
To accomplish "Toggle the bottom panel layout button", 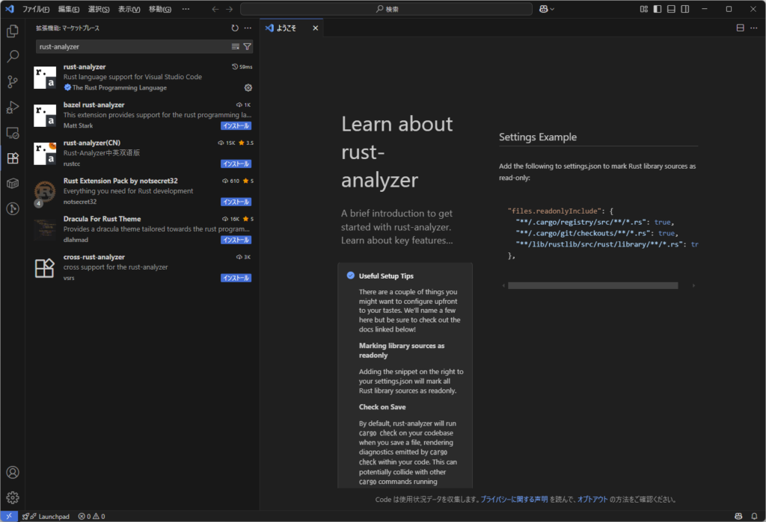I will tap(671, 9).
